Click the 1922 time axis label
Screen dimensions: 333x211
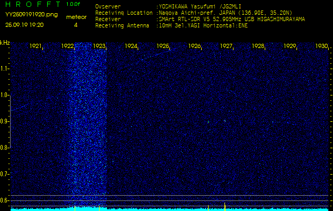tap(67, 46)
